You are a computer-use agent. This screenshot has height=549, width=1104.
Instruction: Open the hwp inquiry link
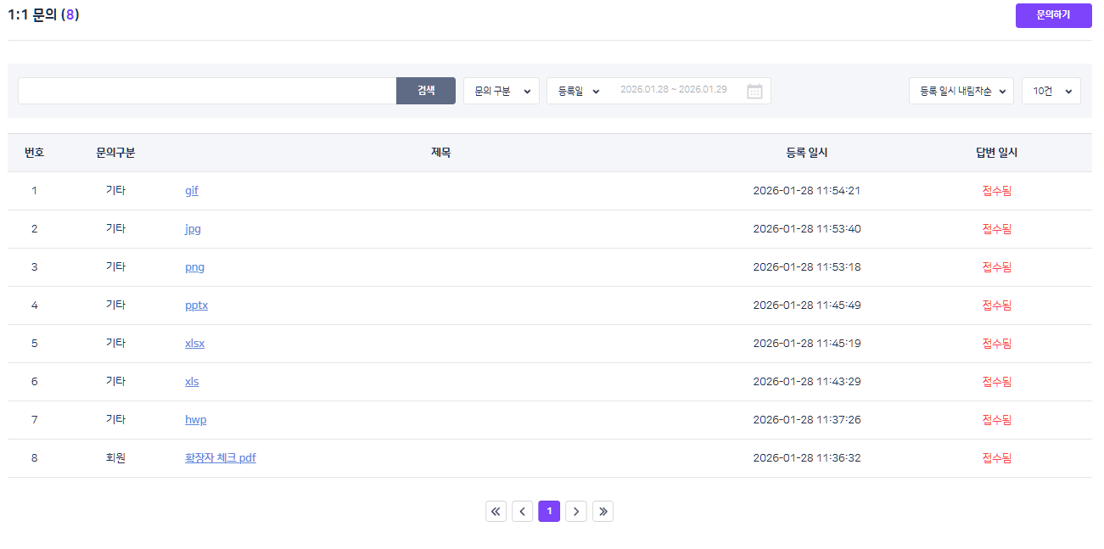[x=195, y=420]
